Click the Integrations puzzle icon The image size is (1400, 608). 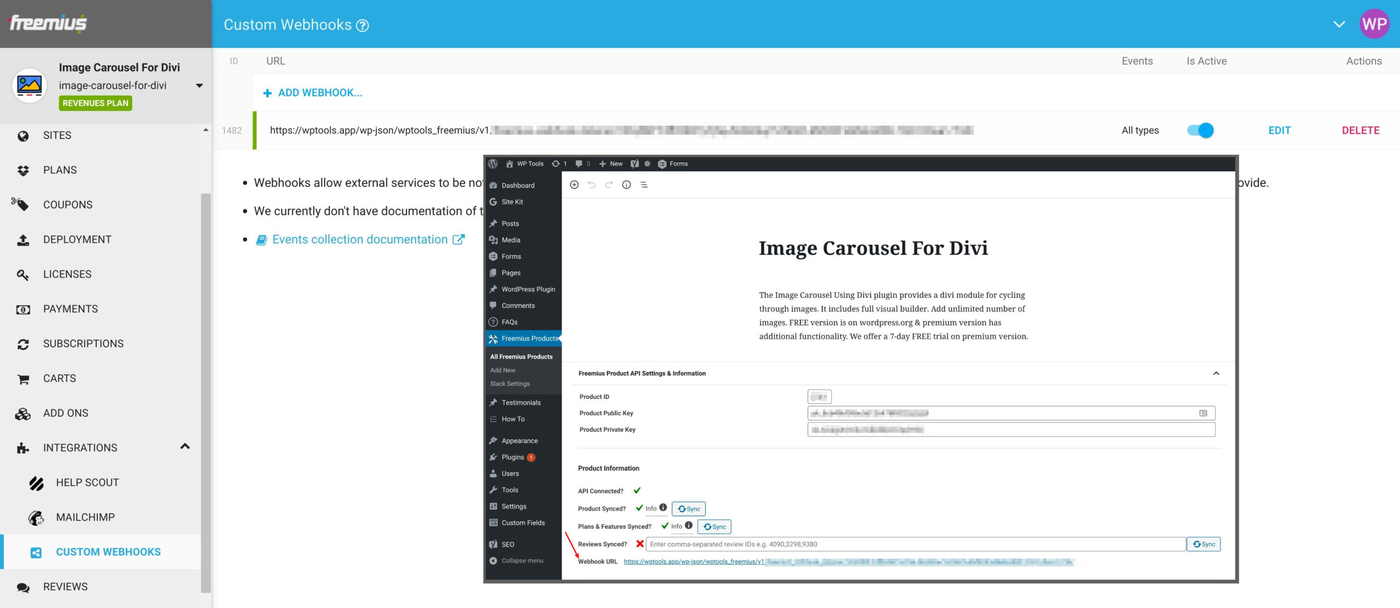point(23,448)
